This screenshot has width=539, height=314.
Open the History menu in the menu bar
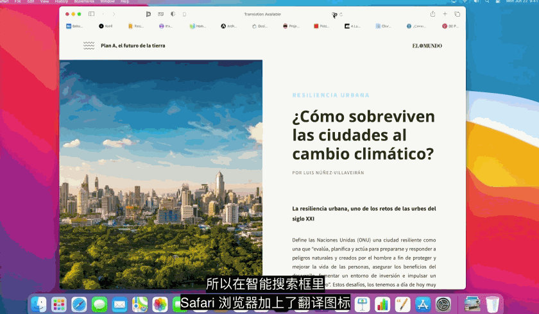coord(62,2)
